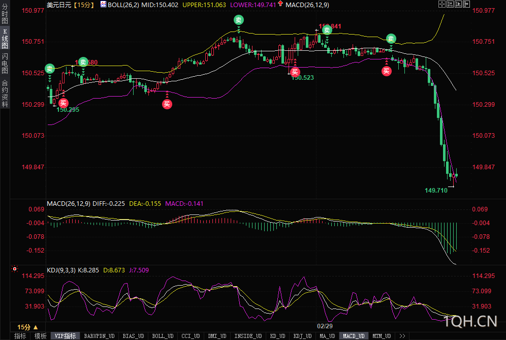Click the crosshair cursor icon in top-right toolbar
Image resolution: width=506 pixels, height=340 pixels.
pyautogui.click(x=442, y=4)
